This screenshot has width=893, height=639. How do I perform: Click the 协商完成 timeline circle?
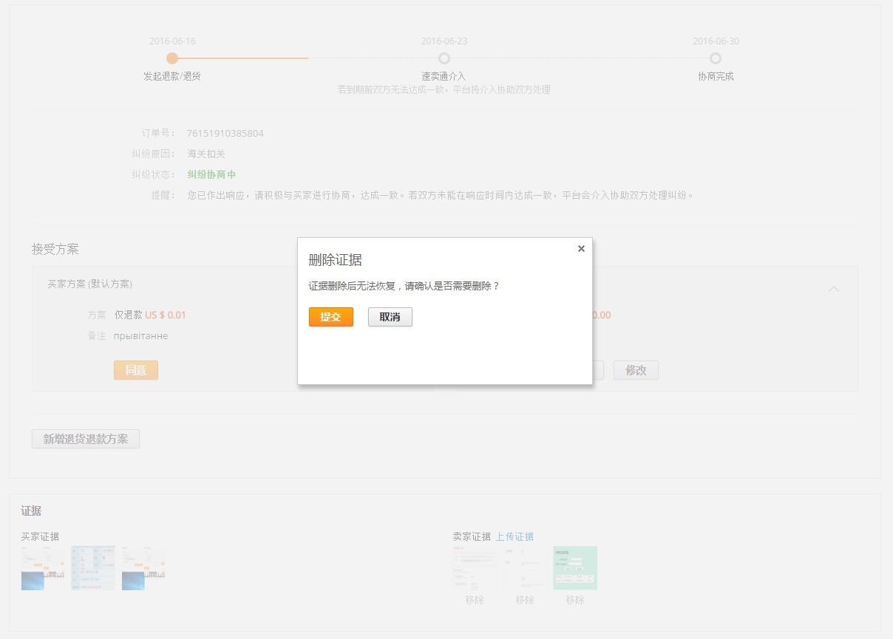click(x=716, y=58)
